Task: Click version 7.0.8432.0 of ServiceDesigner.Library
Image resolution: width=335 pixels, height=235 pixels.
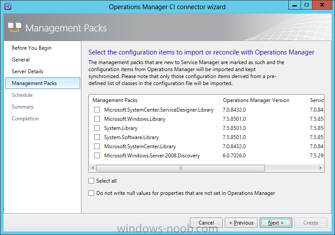Action: point(234,110)
